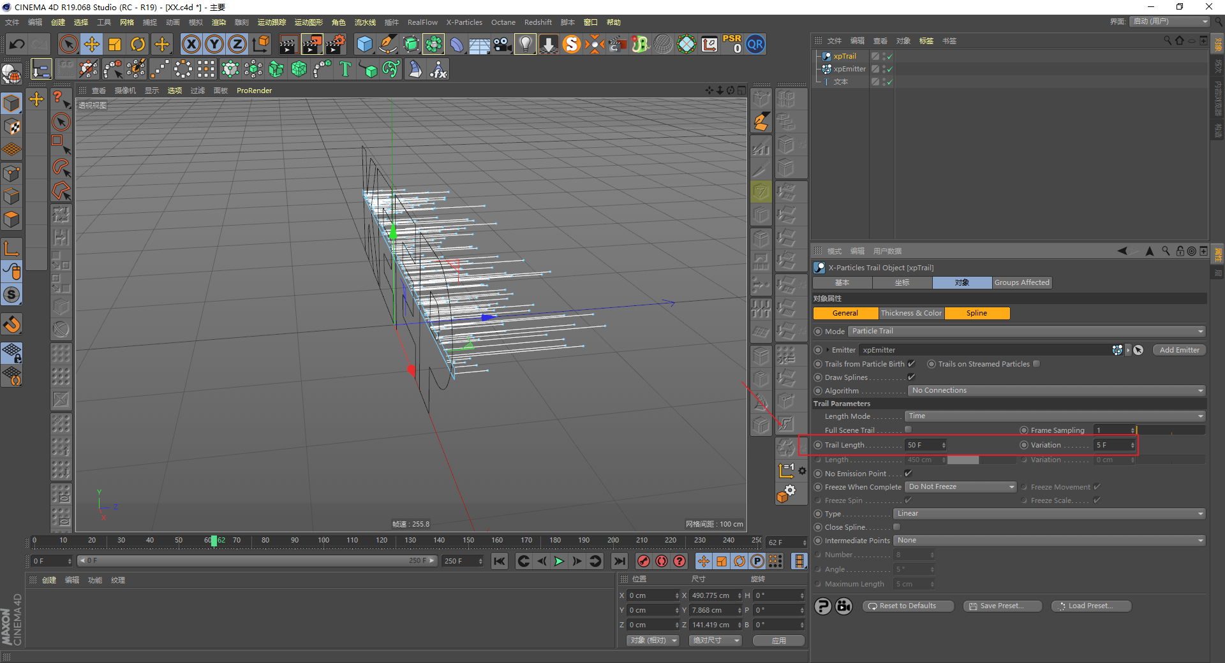Select the Move tool in top toolbar
Viewport: 1225px width, 663px height.
[92, 44]
